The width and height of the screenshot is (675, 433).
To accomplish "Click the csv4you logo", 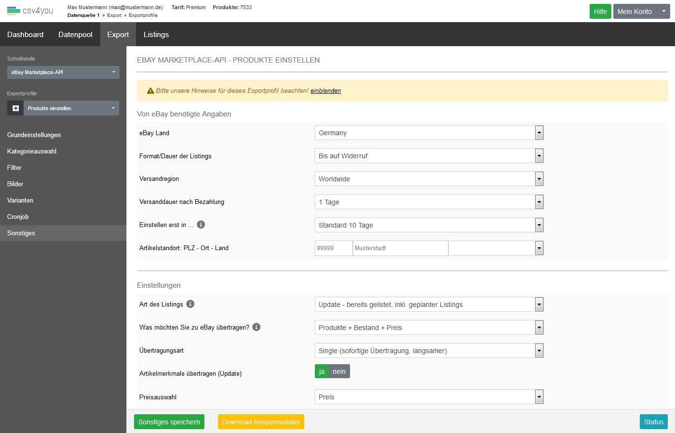I will pyautogui.click(x=30, y=11).
